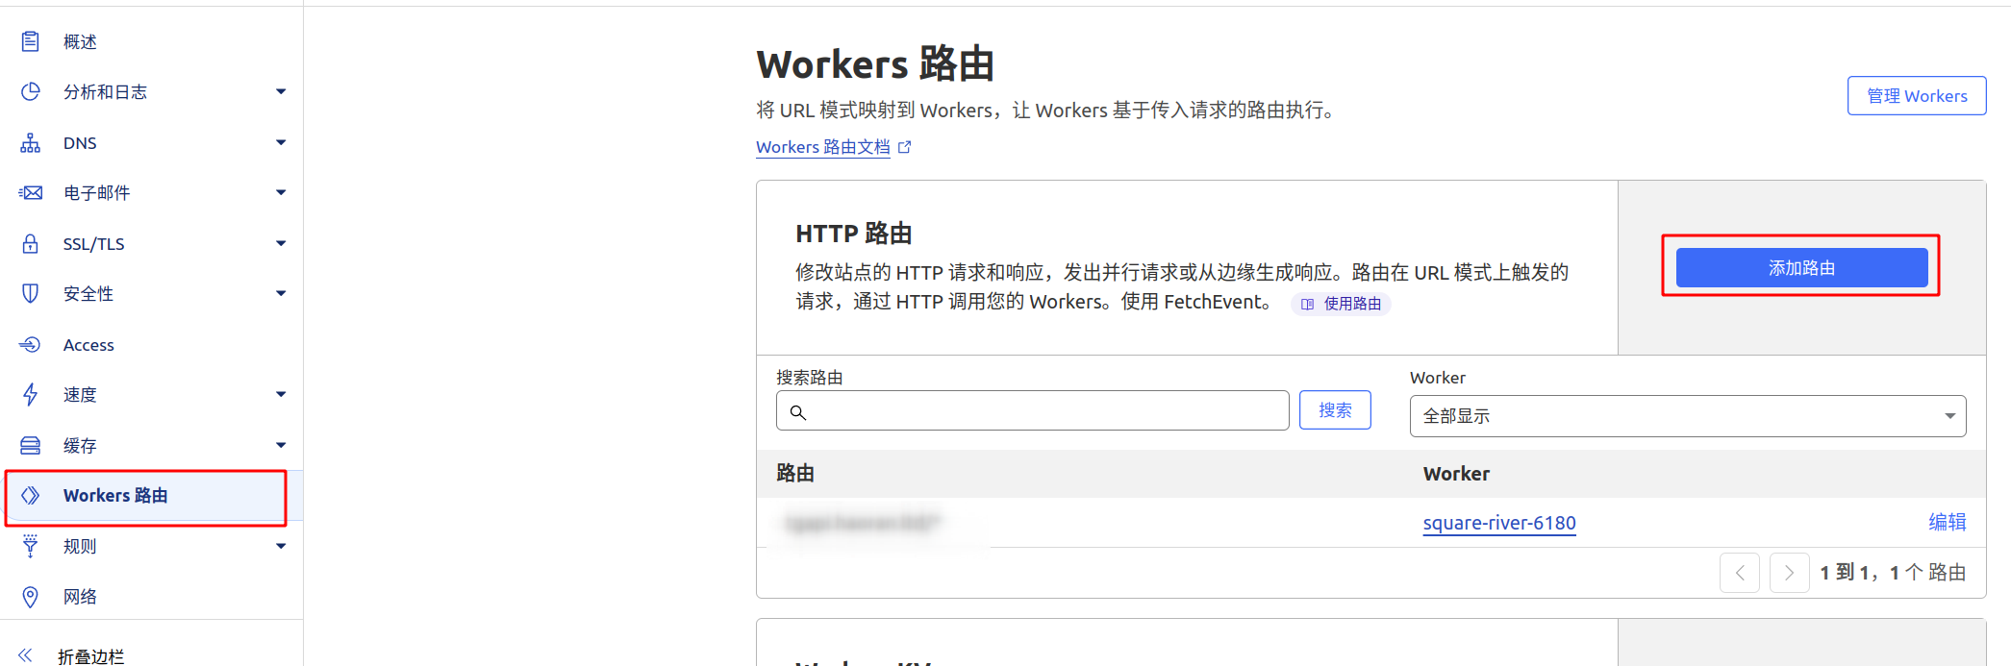Expand the 速度 submenu arrow
Viewport: 2011px width, 666px height.
pyautogui.click(x=281, y=395)
